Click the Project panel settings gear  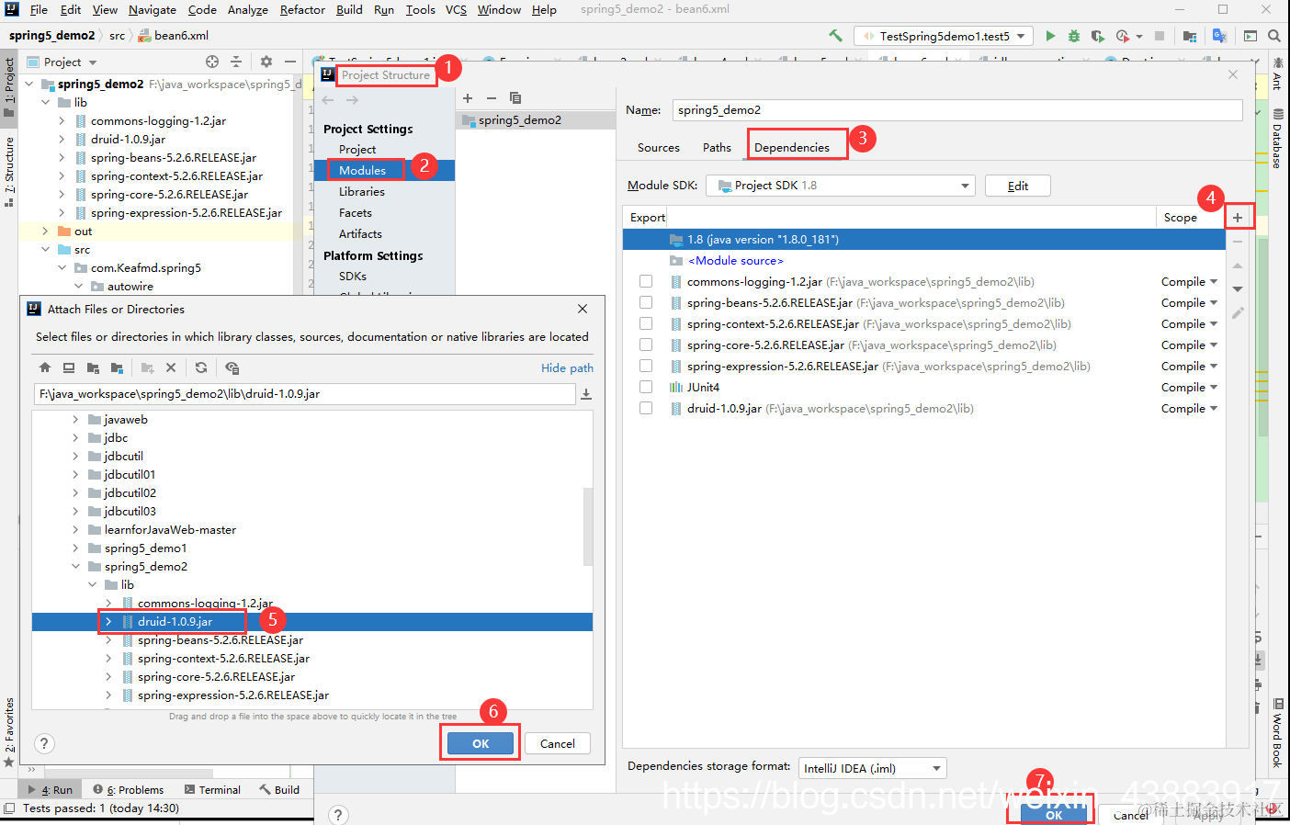[x=266, y=62]
